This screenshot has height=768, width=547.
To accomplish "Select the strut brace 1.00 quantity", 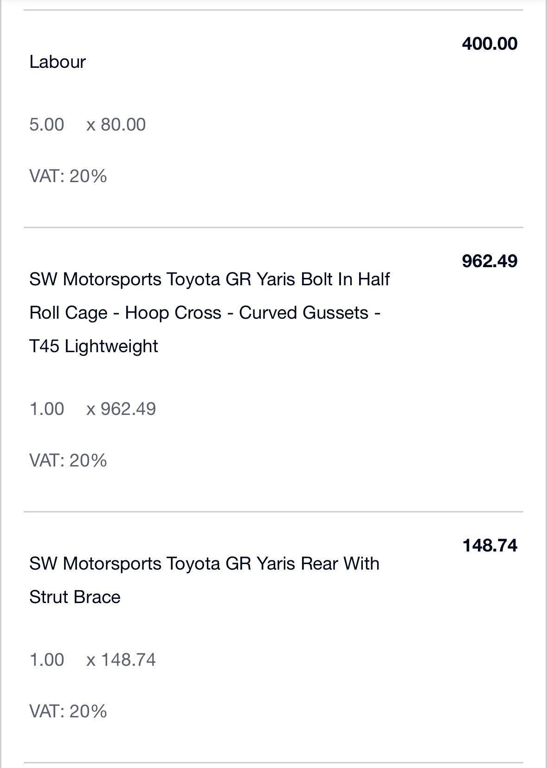I will [47, 660].
